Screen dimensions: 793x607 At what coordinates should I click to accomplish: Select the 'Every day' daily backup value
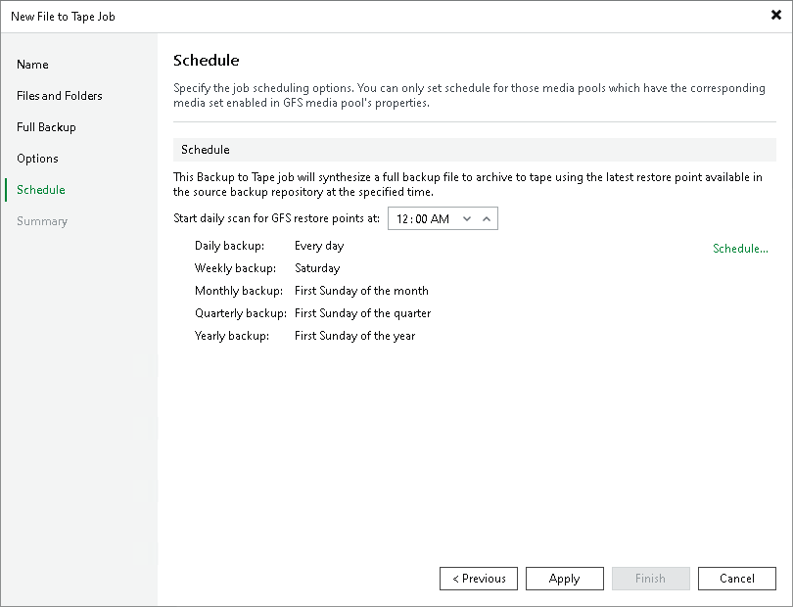pyautogui.click(x=319, y=246)
